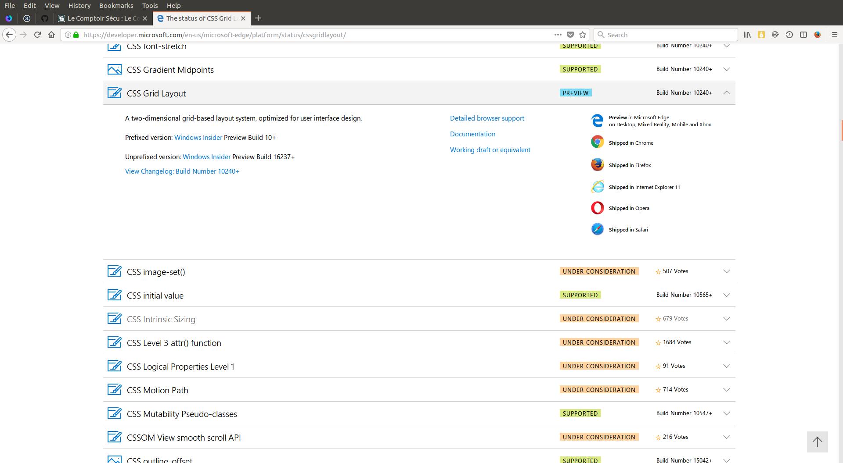Image resolution: width=843 pixels, height=463 pixels.
Task: Open the History menu
Action: click(79, 6)
